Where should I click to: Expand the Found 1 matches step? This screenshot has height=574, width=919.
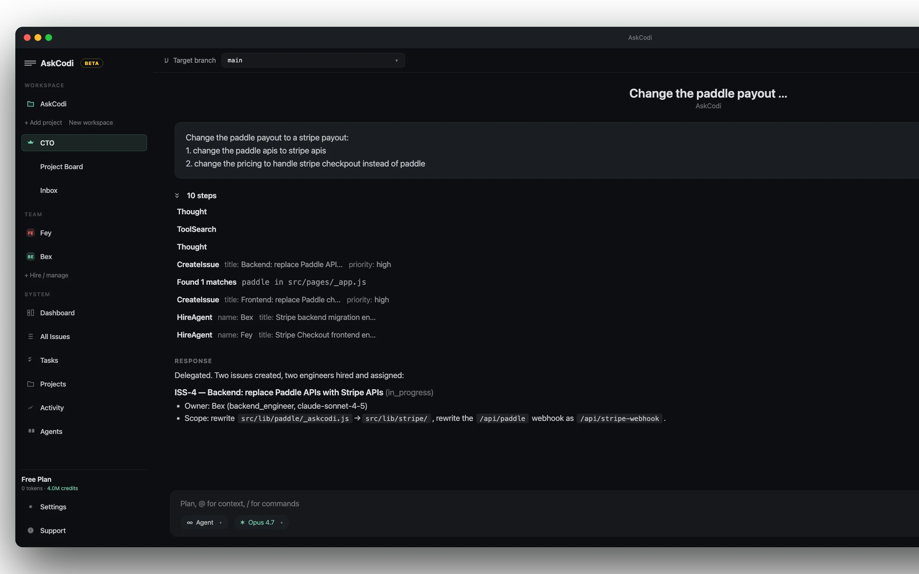pyautogui.click(x=271, y=282)
